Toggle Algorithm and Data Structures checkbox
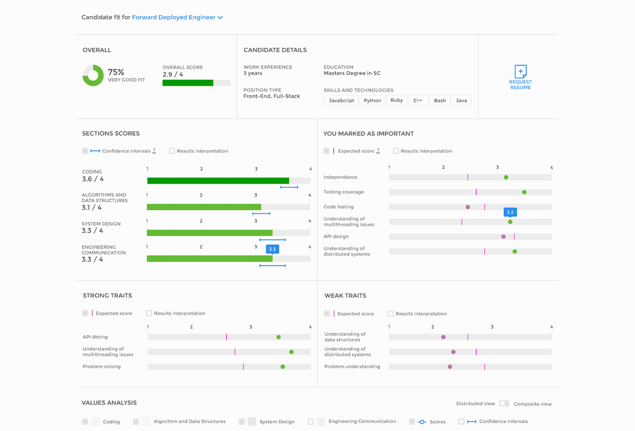Viewport: 635px width, 431px height. click(x=136, y=422)
